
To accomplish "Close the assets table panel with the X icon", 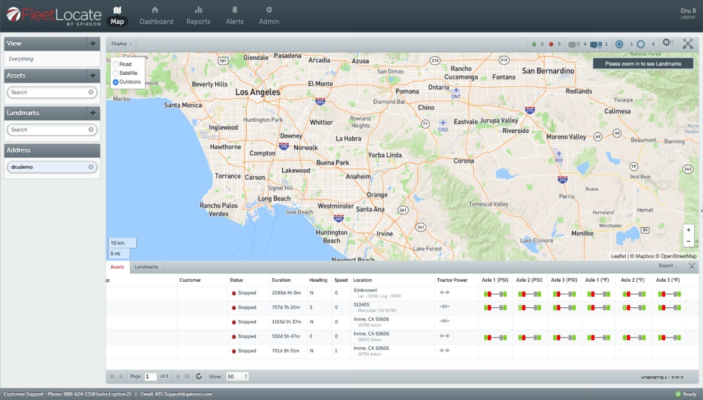I will point(691,266).
